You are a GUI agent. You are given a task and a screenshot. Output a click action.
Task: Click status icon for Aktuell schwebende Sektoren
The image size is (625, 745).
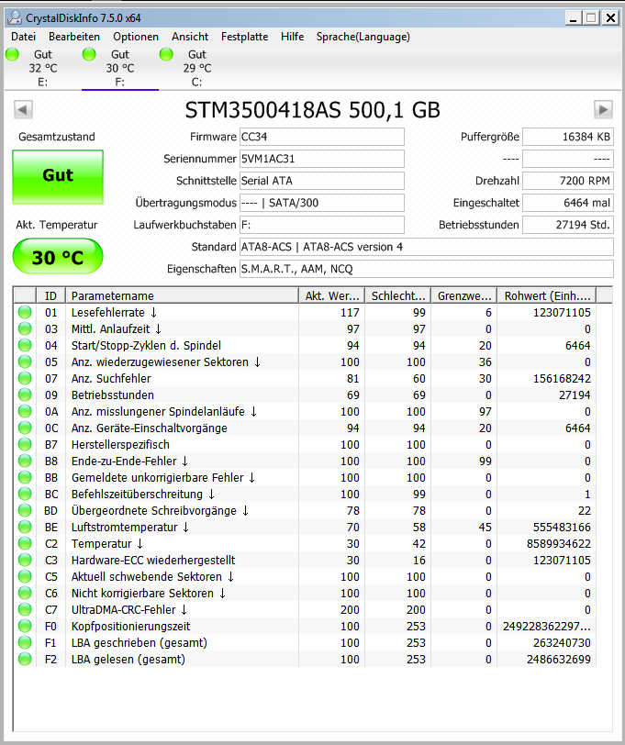pyautogui.click(x=25, y=576)
